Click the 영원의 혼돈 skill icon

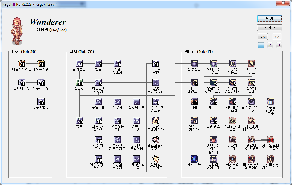pos(137,121)
